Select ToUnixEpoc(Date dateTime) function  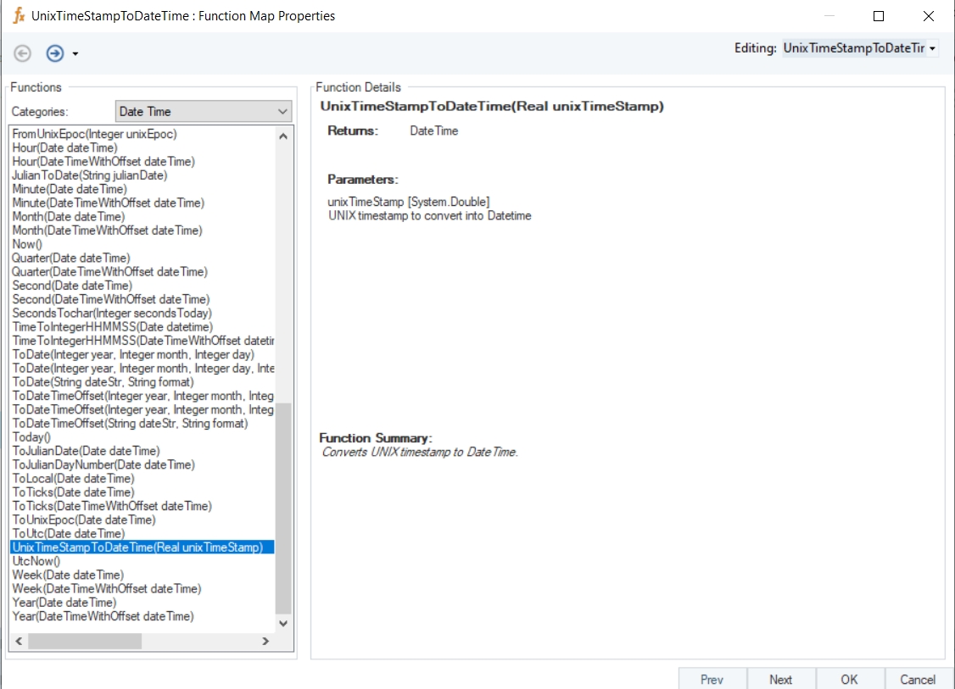[84, 520]
